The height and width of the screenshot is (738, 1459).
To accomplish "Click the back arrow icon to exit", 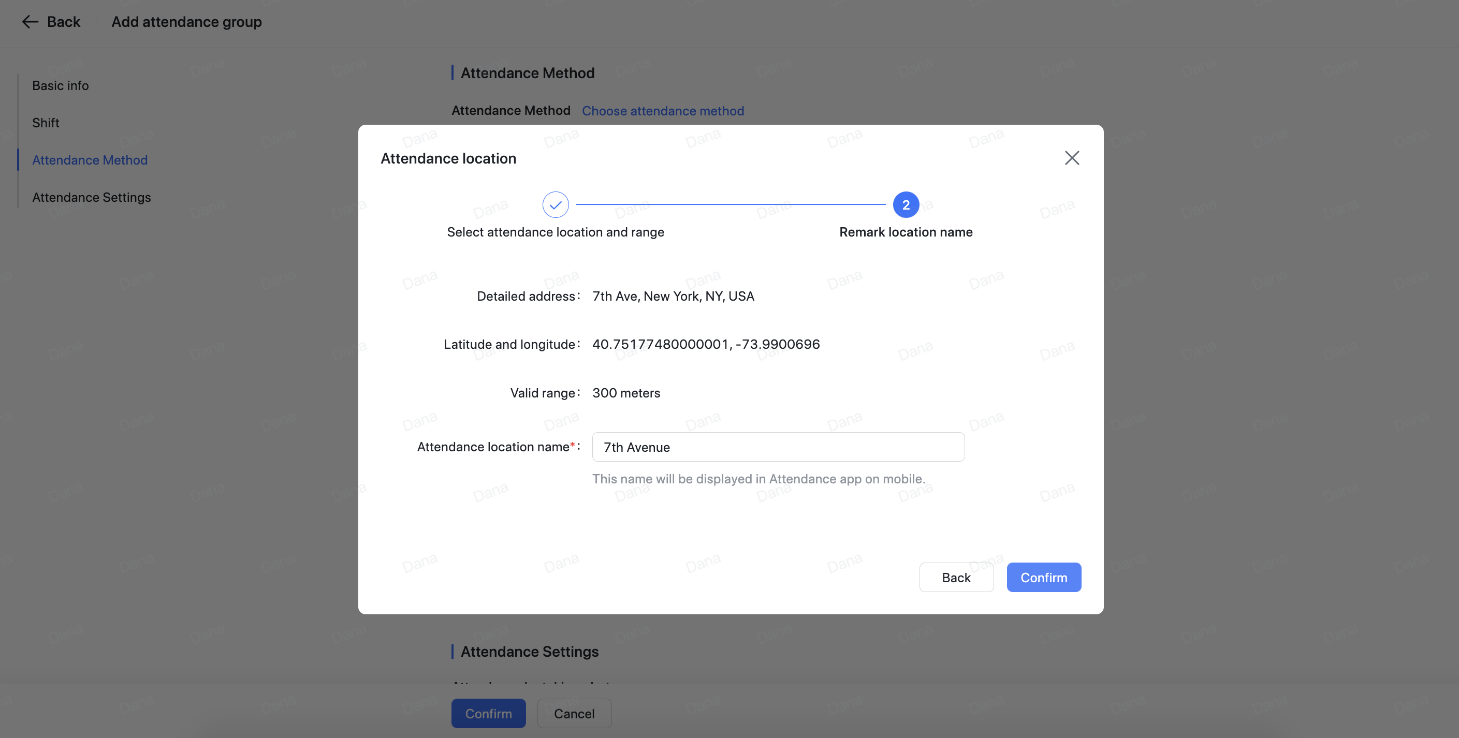I will (30, 22).
